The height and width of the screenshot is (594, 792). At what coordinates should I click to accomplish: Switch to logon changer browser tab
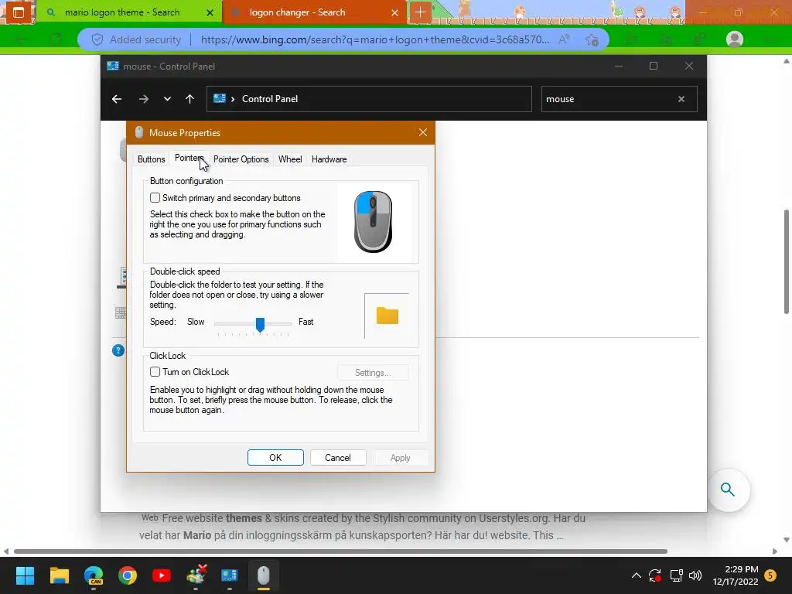pyautogui.click(x=297, y=12)
